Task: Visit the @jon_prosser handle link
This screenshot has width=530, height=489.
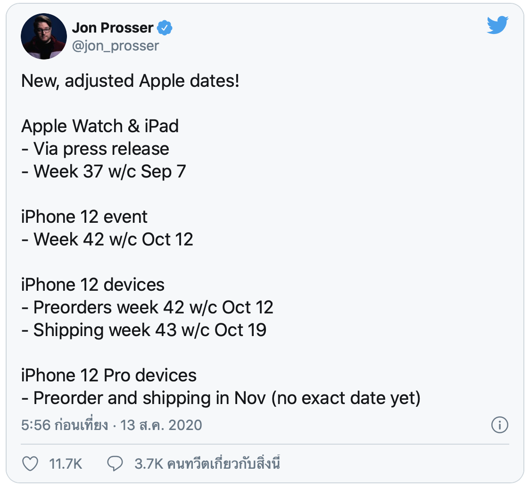Action: click(115, 46)
